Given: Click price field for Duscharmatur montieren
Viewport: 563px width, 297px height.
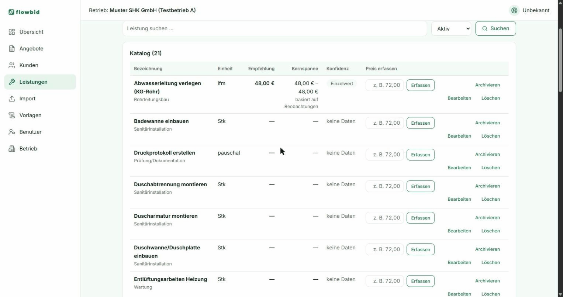Looking at the screenshot, I should (385, 218).
